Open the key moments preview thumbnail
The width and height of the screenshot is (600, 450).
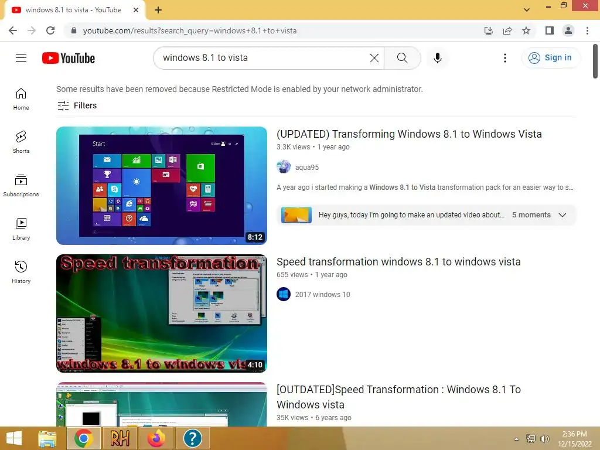[296, 215]
